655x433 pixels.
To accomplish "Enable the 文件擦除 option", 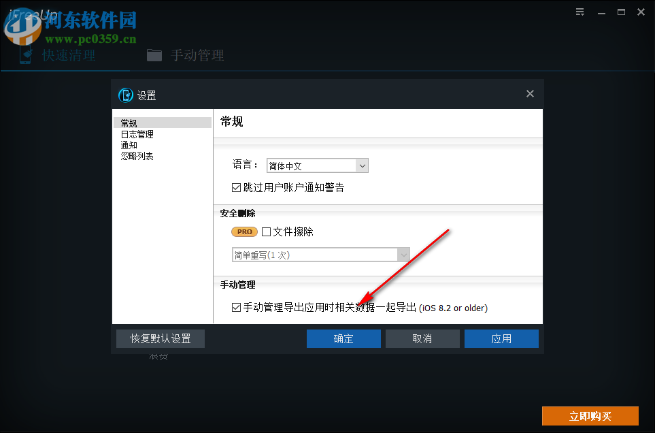I will click(x=265, y=231).
